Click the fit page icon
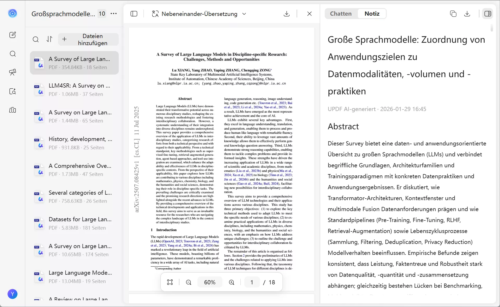This screenshot has width=500, height=307. click(170, 282)
